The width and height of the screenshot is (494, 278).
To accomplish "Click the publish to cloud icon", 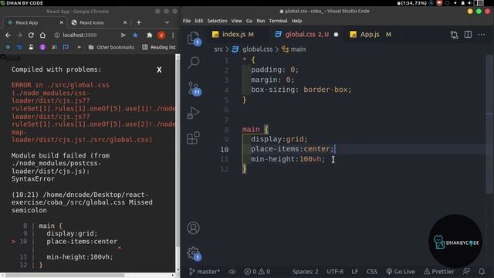I will (x=232, y=271).
